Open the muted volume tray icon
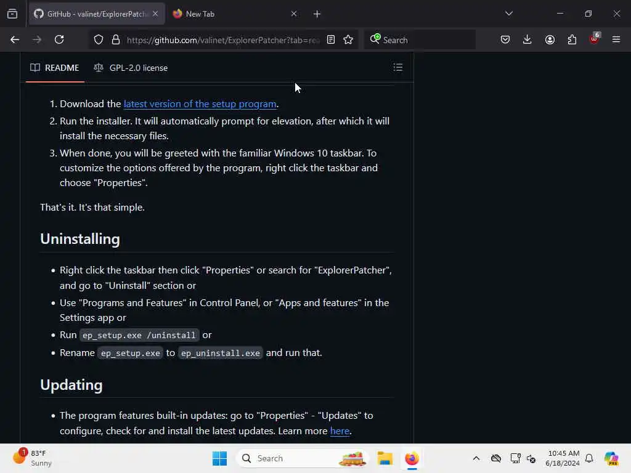631x473 pixels. point(531,458)
